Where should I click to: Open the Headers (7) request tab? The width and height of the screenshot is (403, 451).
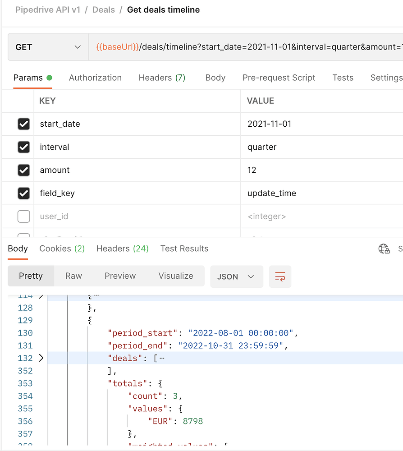pos(161,78)
